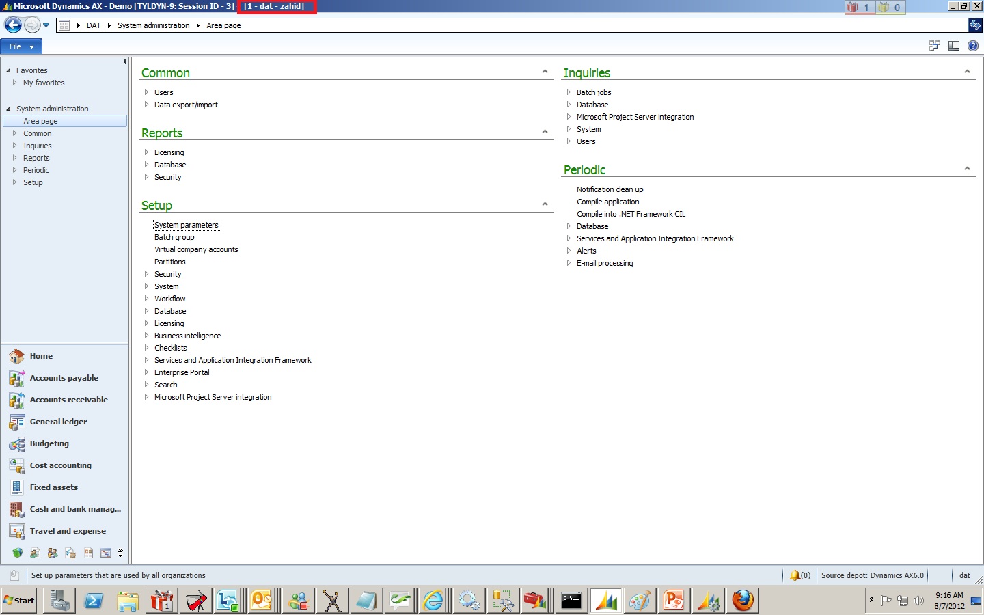Expand Periodic in the navigation tree
Viewport: 984px width, 615px height.
[x=14, y=170]
